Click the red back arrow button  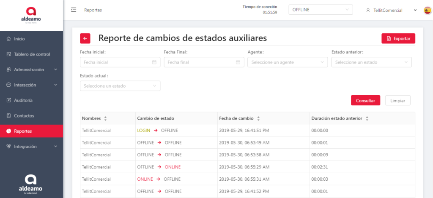coord(85,38)
